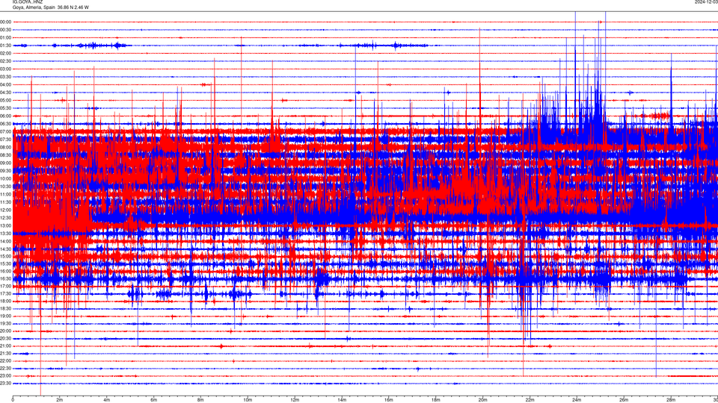Click the 02:00 time row label
Screen dimensions: 718x403
[6, 54]
